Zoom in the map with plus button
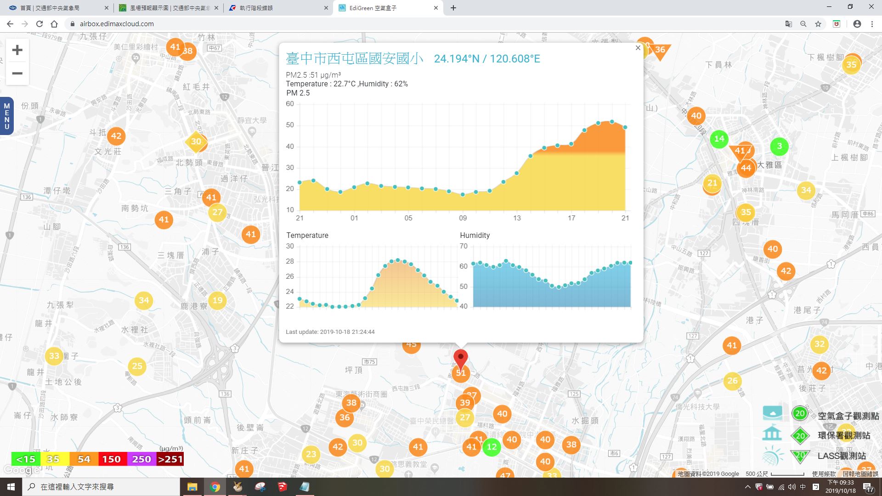The image size is (882, 496). point(17,50)
